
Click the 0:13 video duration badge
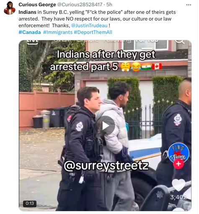pyautogui.click(x=30, y=204)
